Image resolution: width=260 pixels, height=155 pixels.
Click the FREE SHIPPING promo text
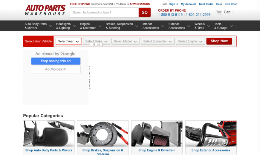coord(80,4)
